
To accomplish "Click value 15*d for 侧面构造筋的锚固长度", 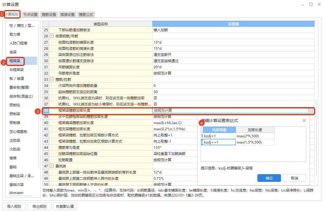I will click(233, 42).
